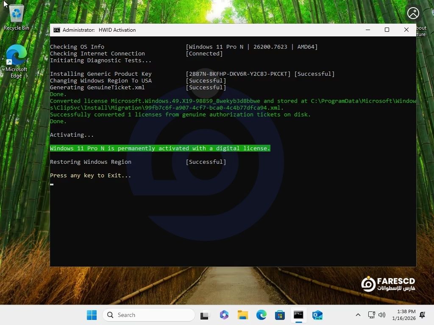
Task: Click the command prompt taskbar icon
Action: [x=298, y=315]
